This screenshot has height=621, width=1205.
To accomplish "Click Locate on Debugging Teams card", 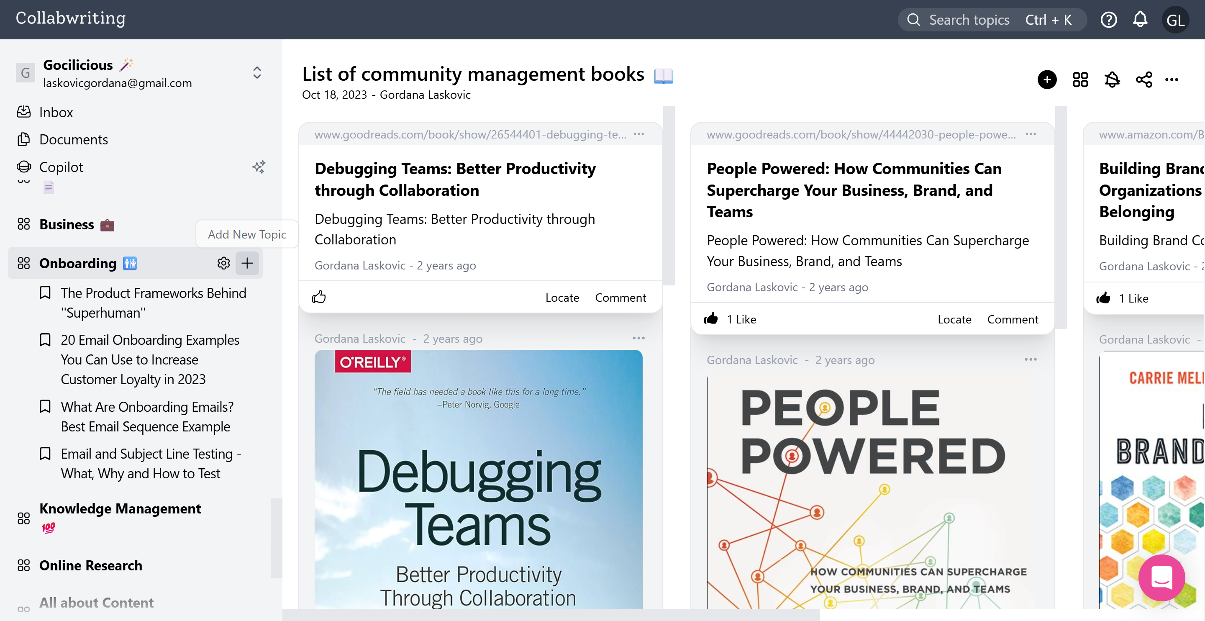I will click(562, 298).
